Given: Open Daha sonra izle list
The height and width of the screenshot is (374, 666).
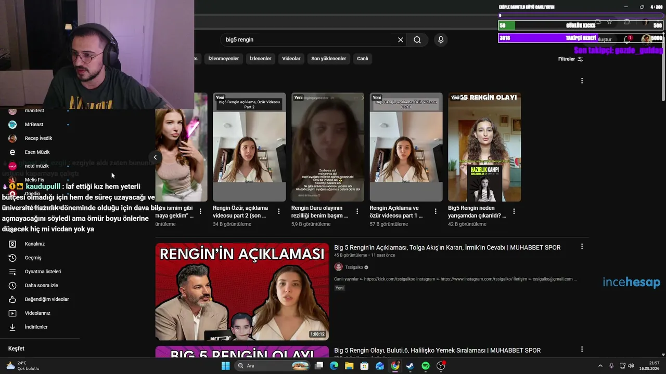Looking at the screenshot, I should pyautogui.click(x=40, y=285).
